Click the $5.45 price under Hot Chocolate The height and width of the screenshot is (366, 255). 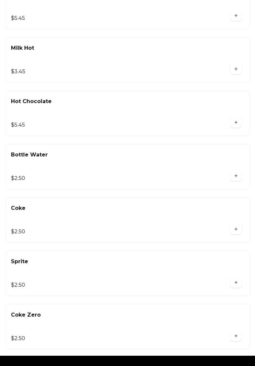point(18,125)
